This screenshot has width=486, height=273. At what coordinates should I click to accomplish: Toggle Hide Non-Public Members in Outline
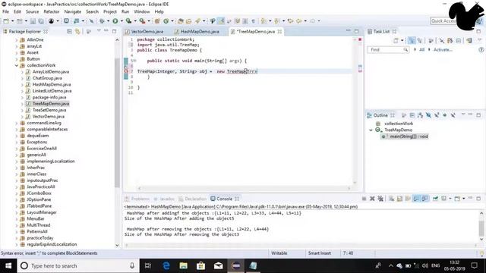(445, 115)
